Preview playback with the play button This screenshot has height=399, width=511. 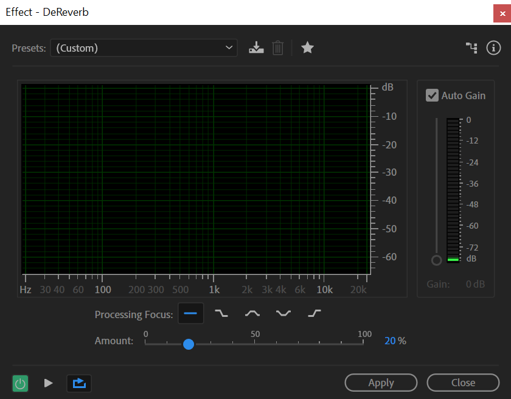tap(48, 383)
